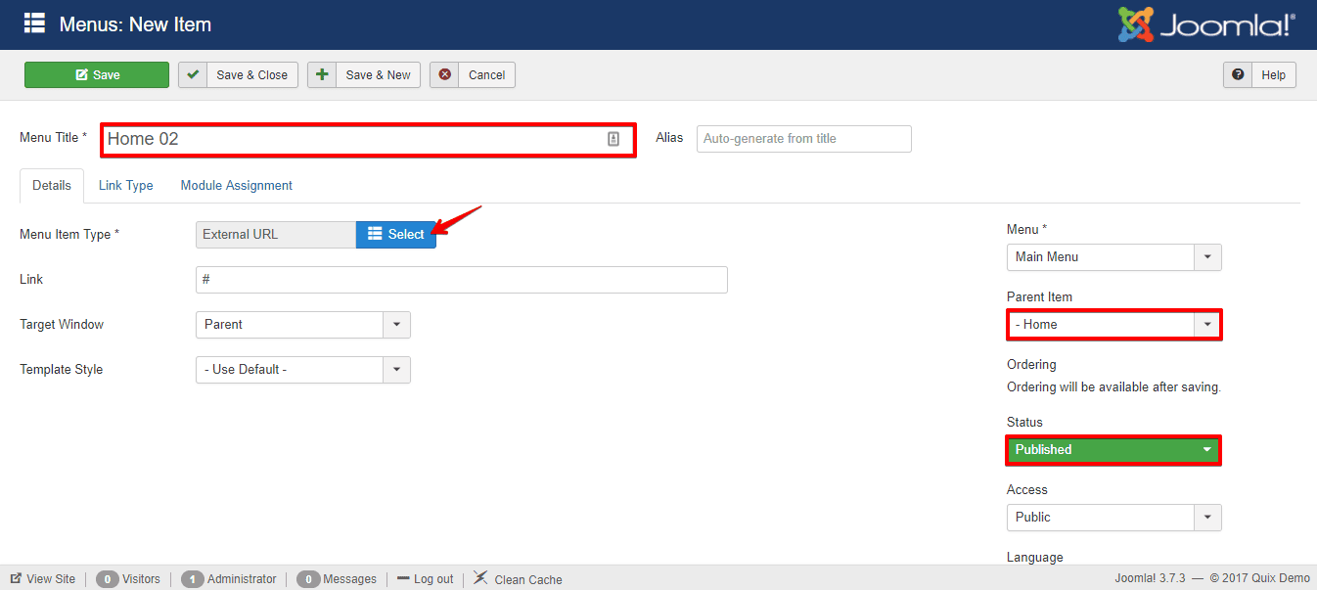Image resolution: width=1317 pixels, height=590 pixels.
Task: Switch to the Link Type tab
Action: tap(125, 185)
